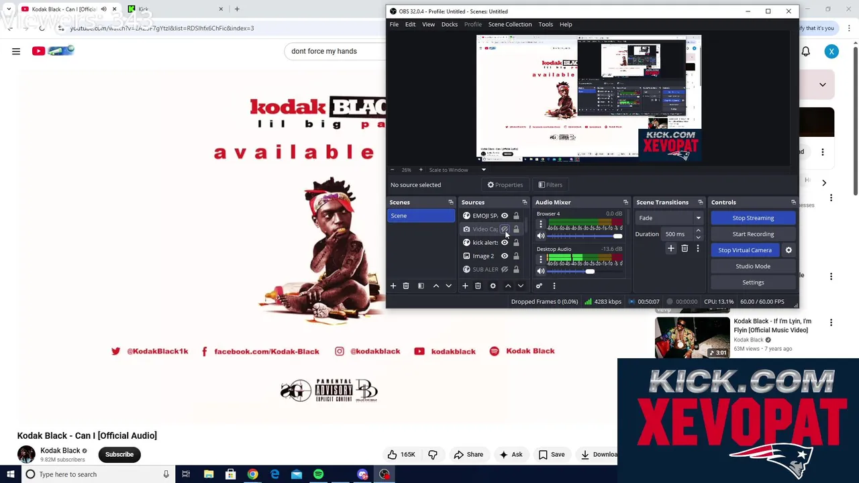Image resolution: width=859 pixels, height=483 pixels.
Task: Decrease transition duration with down arrow
Action: 698,237
